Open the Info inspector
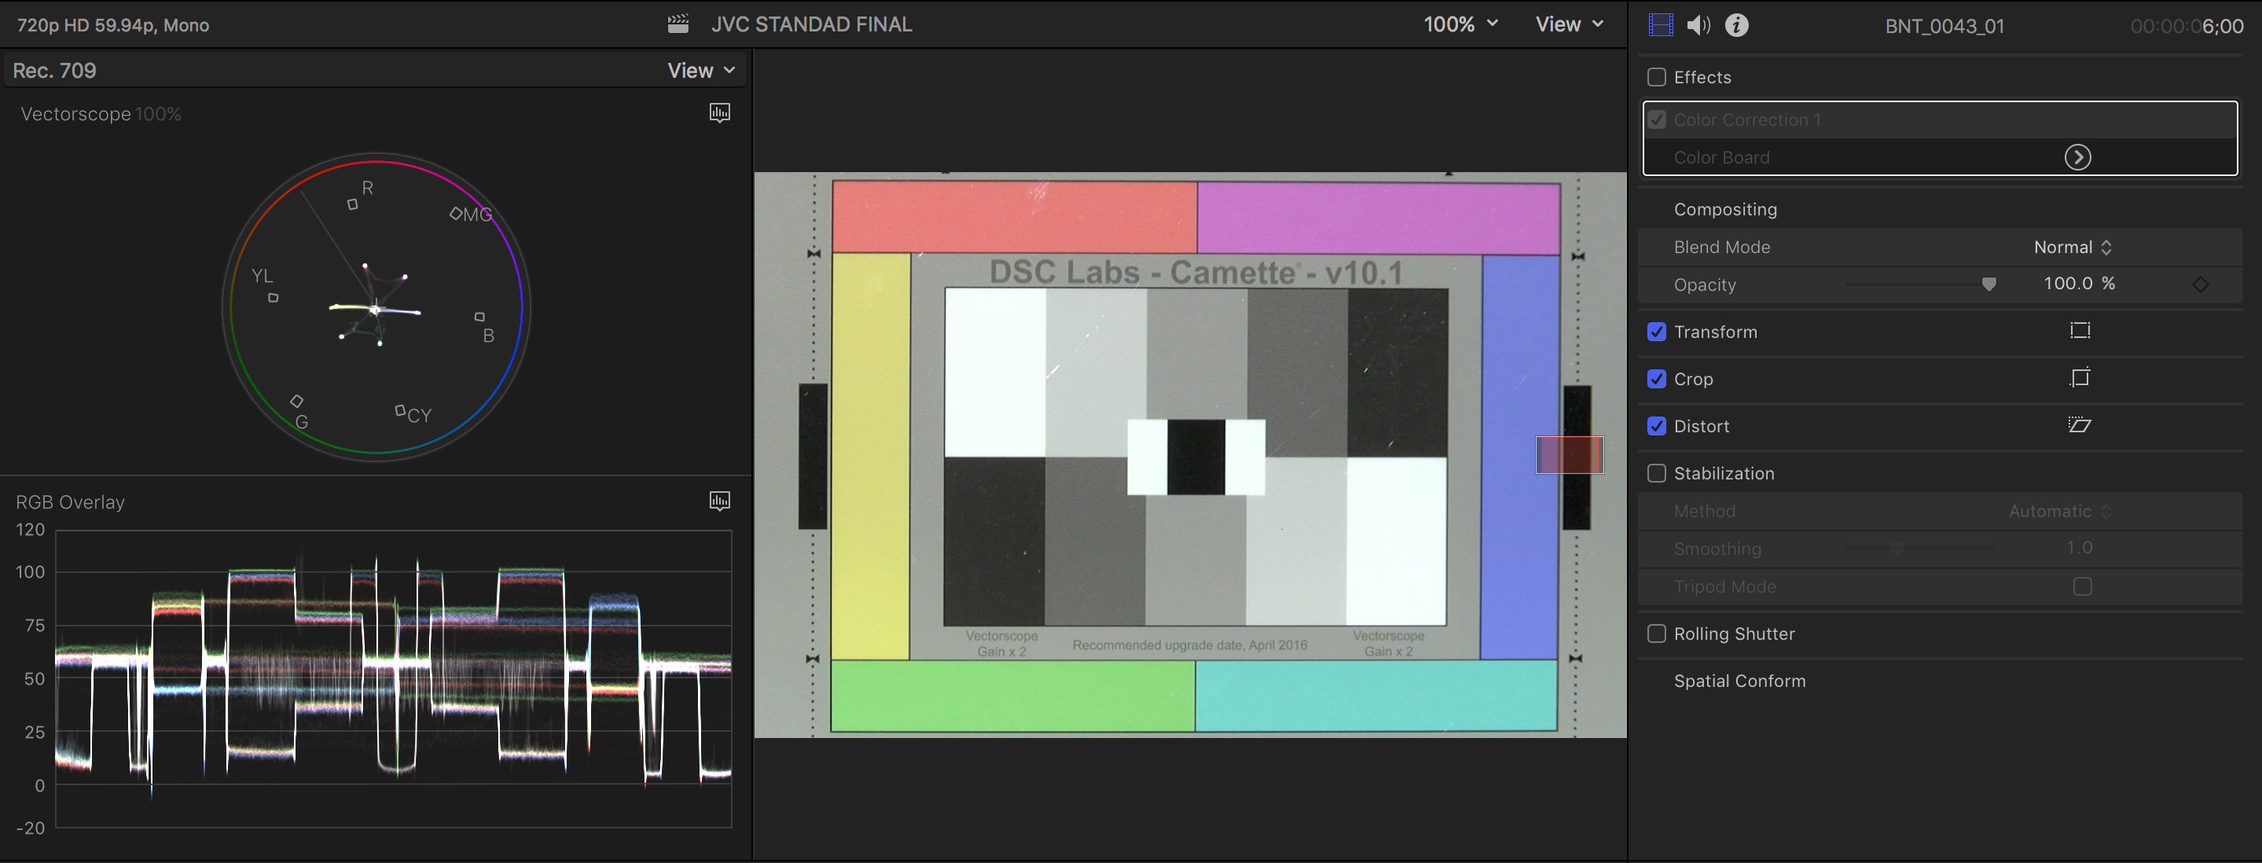2262x863 pixels. [x=1736, y=24]
